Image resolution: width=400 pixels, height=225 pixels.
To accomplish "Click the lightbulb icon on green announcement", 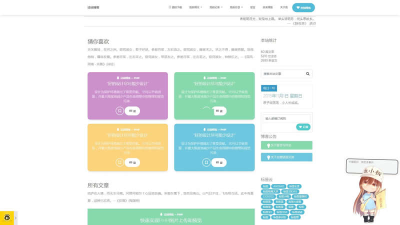I will coord(268,145).
